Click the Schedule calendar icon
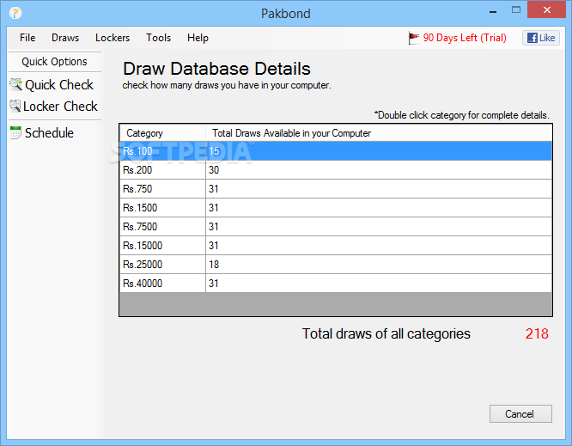This screenshot has height=446, width=572. coord(15,132)
